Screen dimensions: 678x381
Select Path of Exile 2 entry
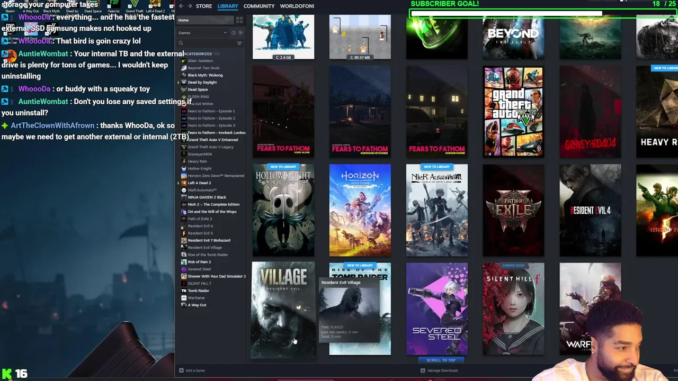tap(200, 219)
